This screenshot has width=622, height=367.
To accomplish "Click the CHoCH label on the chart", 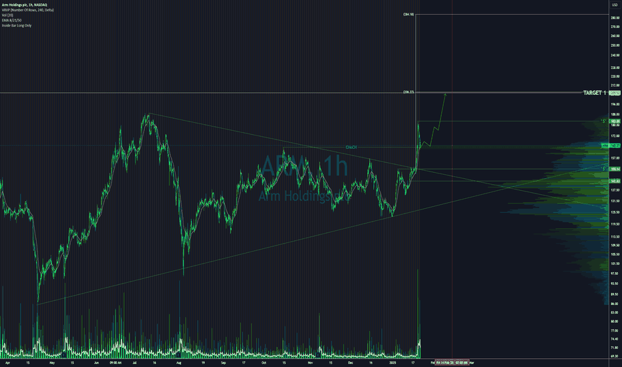I will (x=351, y=147).
